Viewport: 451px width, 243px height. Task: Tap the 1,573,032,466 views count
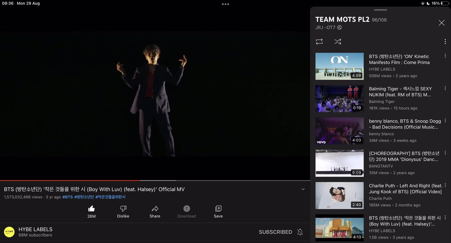click(23, 197)
